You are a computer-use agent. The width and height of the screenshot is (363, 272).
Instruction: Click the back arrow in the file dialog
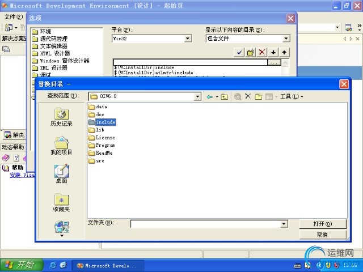coord(210,97)
